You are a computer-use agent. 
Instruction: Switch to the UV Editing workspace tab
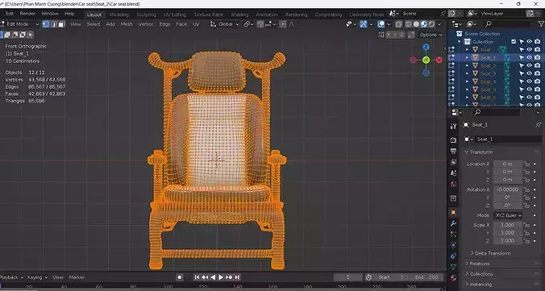click(175, 15)
